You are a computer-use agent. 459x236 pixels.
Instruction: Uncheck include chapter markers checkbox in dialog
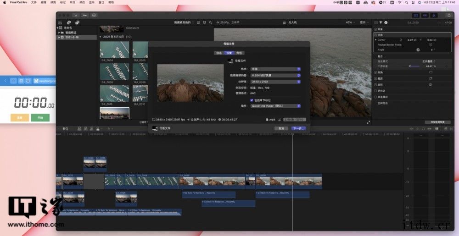click(x=252, y=100)
